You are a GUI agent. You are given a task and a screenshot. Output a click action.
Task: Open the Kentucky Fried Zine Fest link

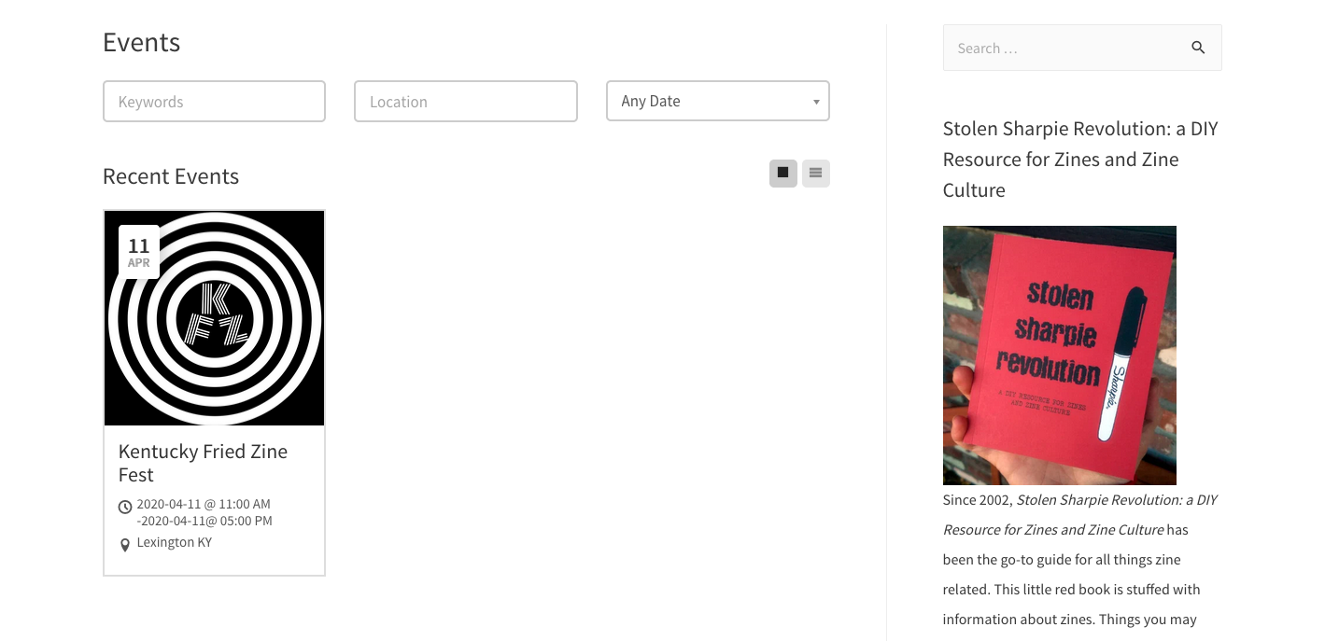tap(203, 463)
